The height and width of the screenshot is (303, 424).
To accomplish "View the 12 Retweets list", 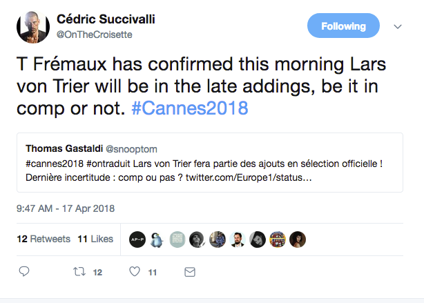I will click(x=43, y=239).
